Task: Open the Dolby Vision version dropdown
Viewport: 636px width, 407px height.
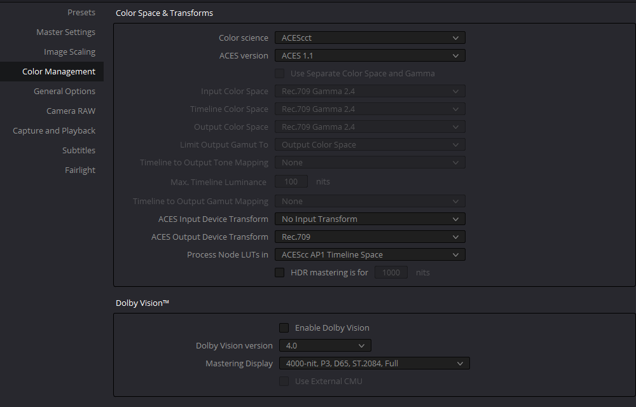Action: tap(325, 345)
